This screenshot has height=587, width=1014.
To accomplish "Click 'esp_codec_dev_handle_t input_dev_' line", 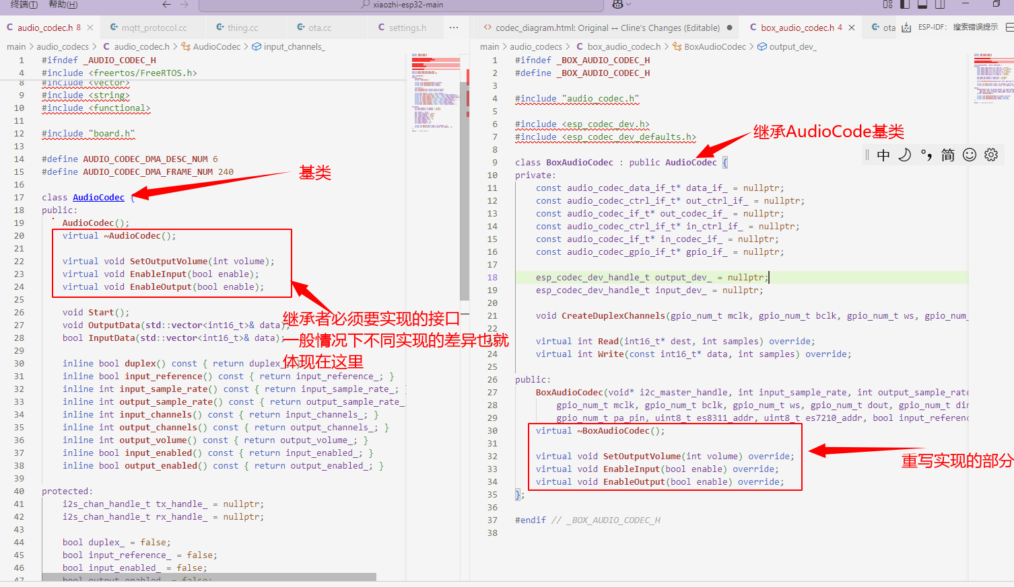I will 650,290.
